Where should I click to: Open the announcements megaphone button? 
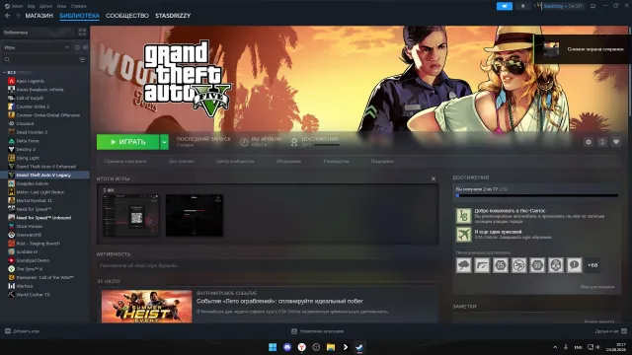[505, 6]
